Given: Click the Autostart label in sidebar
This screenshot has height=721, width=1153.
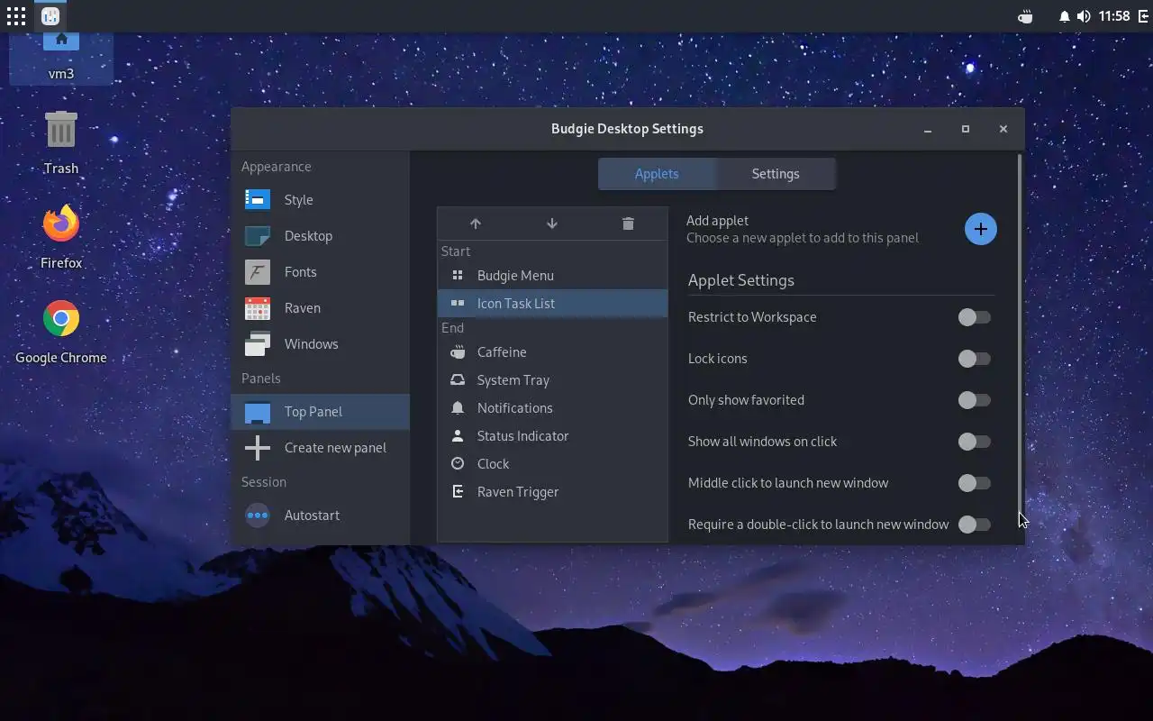Looking at the screenshot, I should (x=313, y=516).
